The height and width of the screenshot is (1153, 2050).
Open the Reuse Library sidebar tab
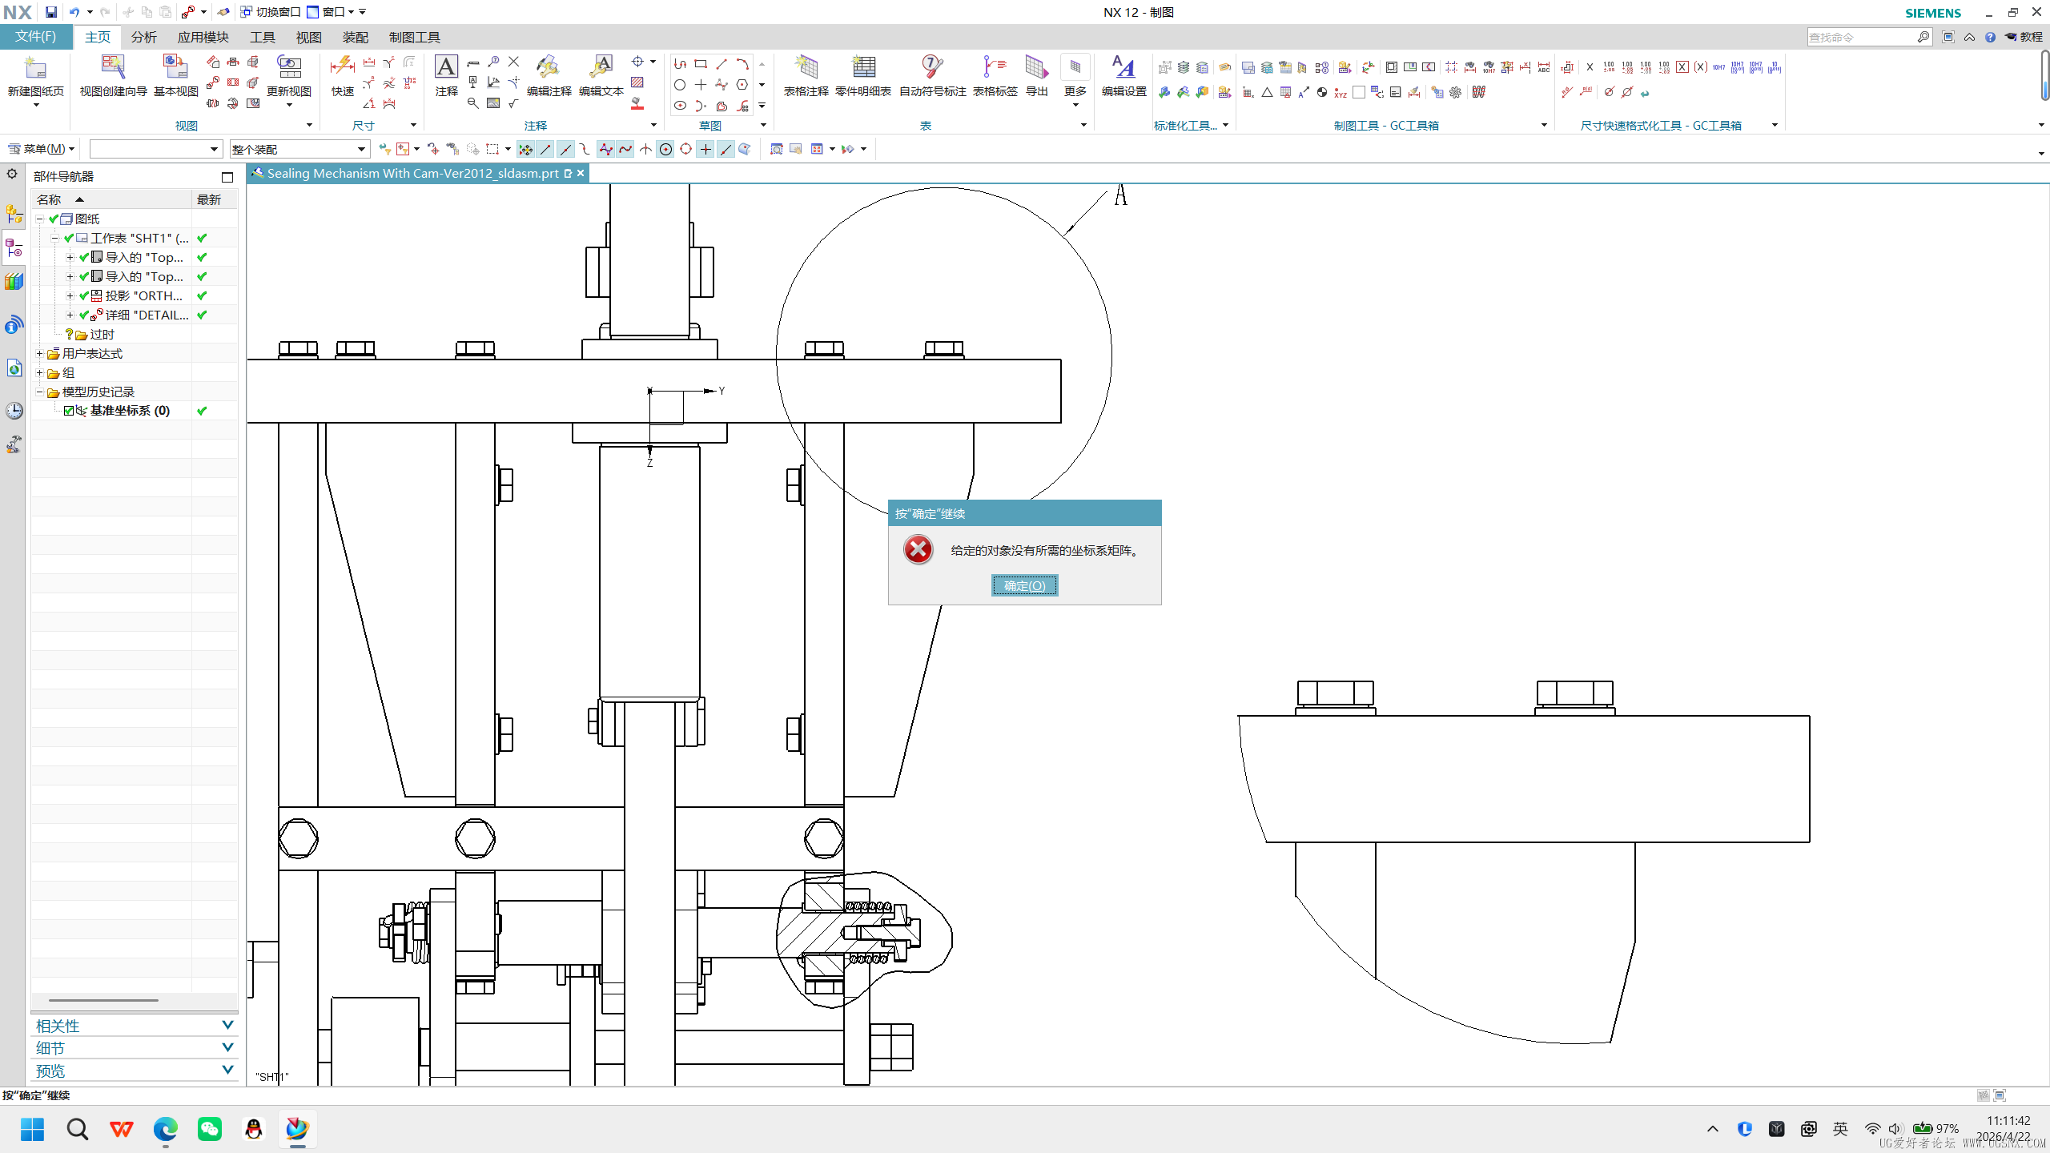14,282
